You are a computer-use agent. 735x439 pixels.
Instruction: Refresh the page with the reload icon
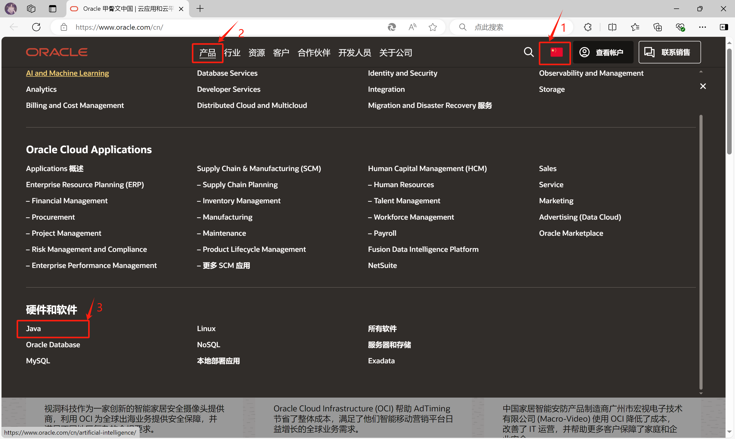click(x=36, y=27)
